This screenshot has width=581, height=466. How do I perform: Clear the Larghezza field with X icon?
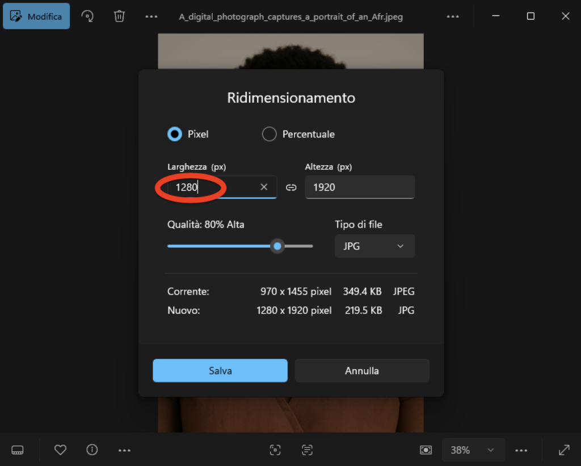click(264, 187)
